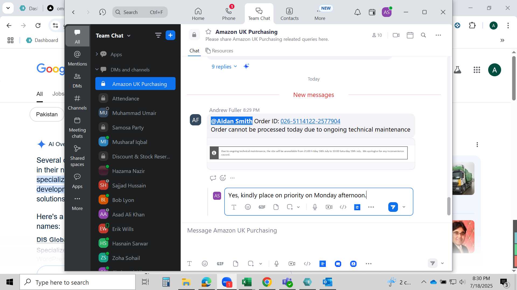Record a video message in reply box
The width and height of the screenshot is (517, 290).
coord(329,207)
